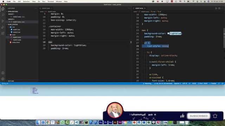Launch Adobe XD from the dock
The image size is (225, 126).
120,122
